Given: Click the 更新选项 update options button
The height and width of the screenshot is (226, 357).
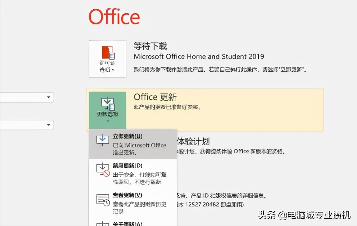Looking at the screenshot, I should [x=107, y=110].
